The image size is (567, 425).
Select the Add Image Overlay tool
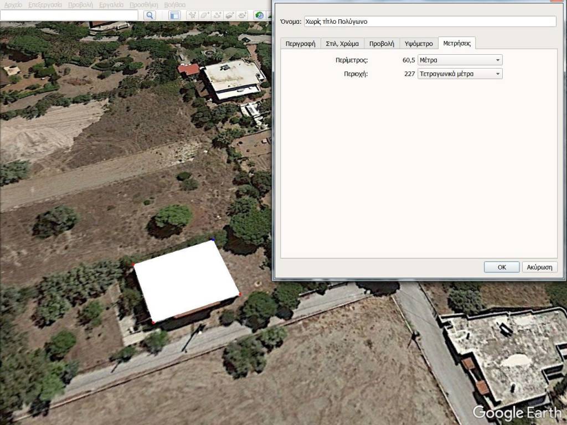(230, 15)
